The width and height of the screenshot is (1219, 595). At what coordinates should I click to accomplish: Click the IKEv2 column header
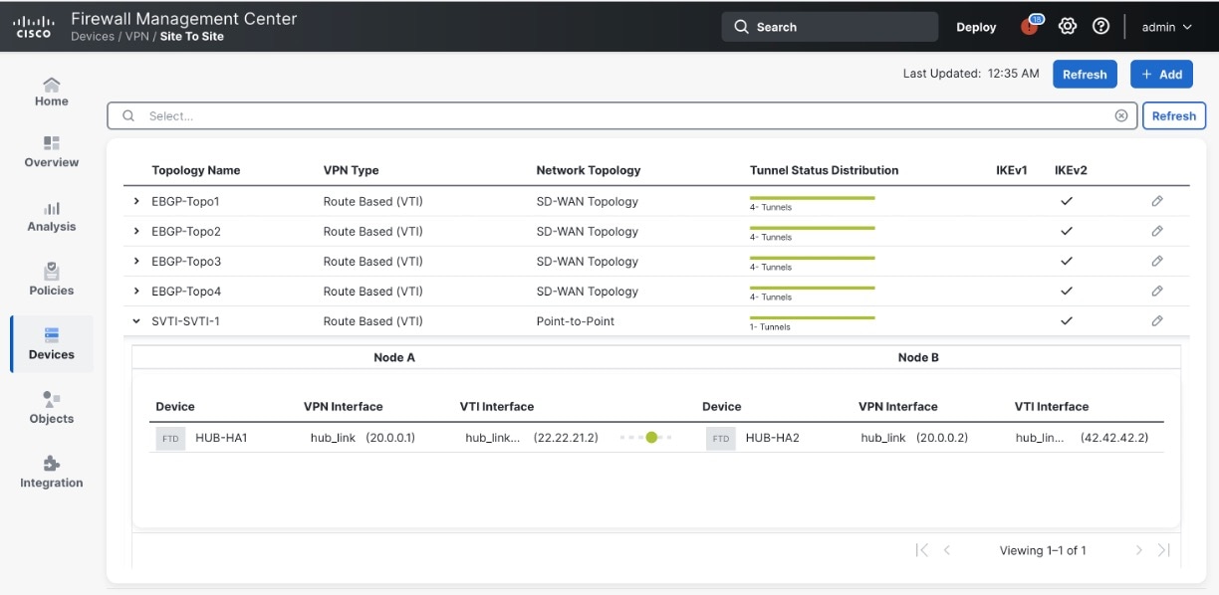click(x=1071, y=170)
